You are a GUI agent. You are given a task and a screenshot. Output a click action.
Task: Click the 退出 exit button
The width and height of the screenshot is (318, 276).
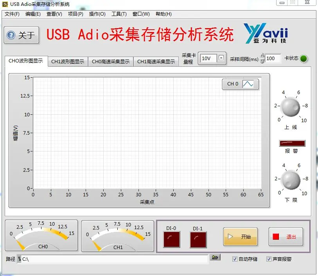tap(286, 237)
